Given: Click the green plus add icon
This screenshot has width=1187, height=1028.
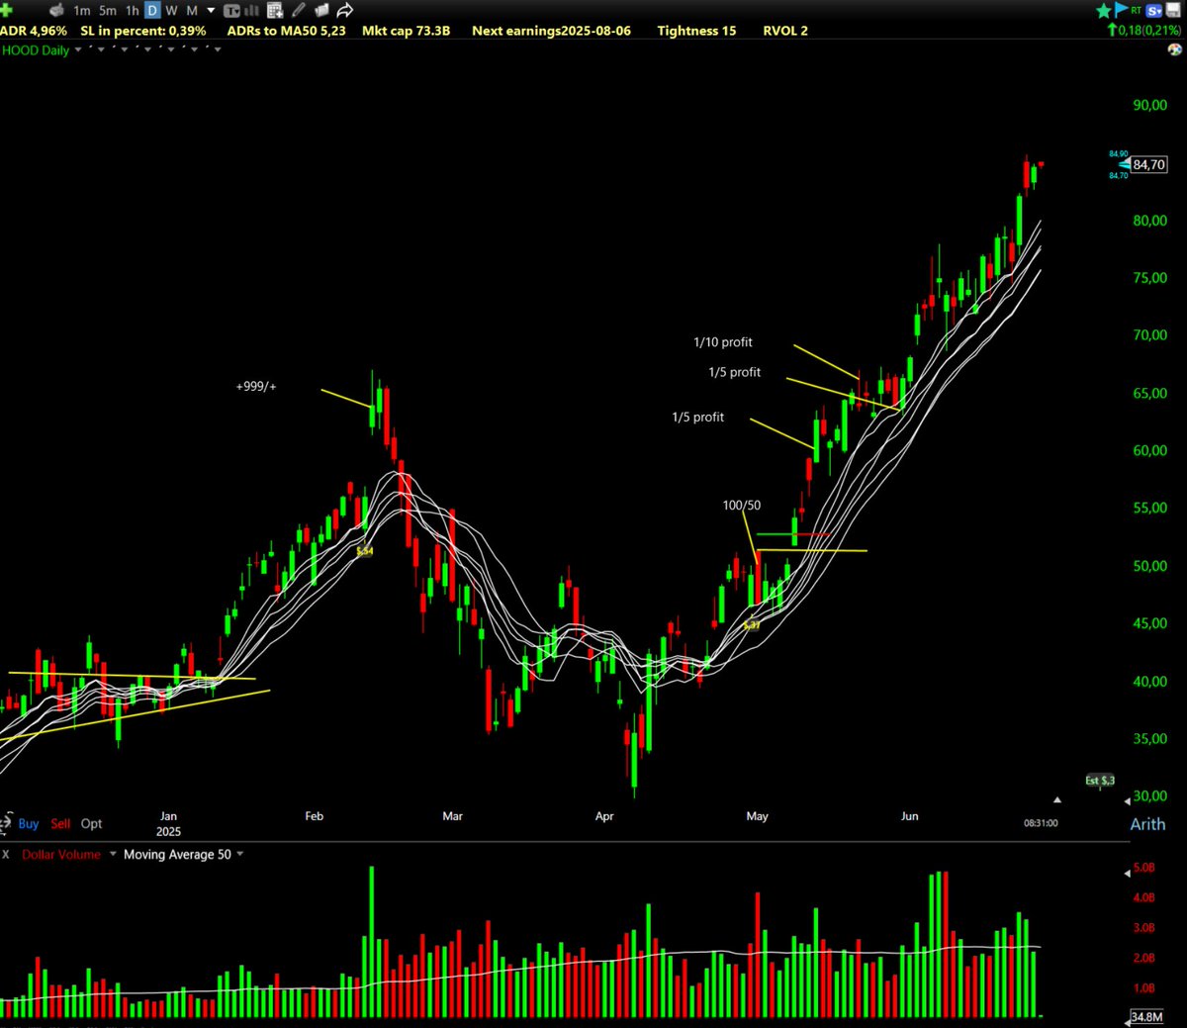Looking at the screenshot, I should click(x=6, y=10).
